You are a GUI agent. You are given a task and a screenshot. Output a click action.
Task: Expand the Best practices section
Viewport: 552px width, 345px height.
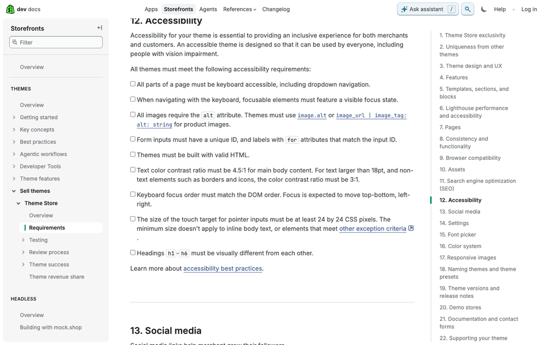pyautogui.click(x=14, y=142)
